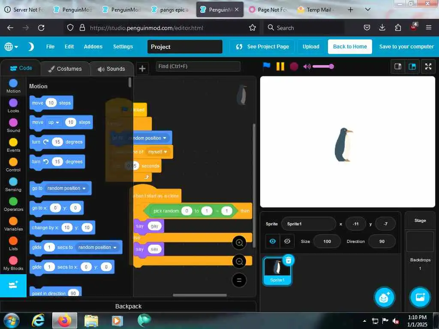
Task: Click the Back to Home button
Action: pyautogui.click(x=350, y=47)
